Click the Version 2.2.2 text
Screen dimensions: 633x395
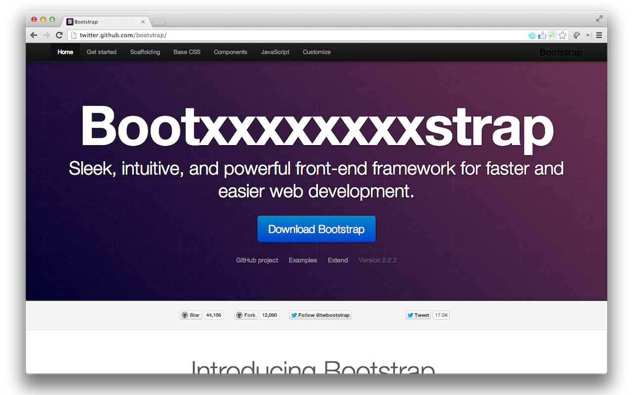tap(377, 260)
